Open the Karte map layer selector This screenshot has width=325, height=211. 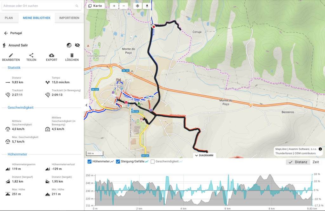(96, 6)
